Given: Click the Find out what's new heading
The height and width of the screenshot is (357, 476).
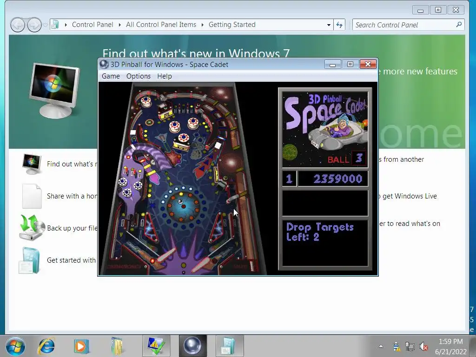Looking at the screenshot, I should tap(196, 53).
